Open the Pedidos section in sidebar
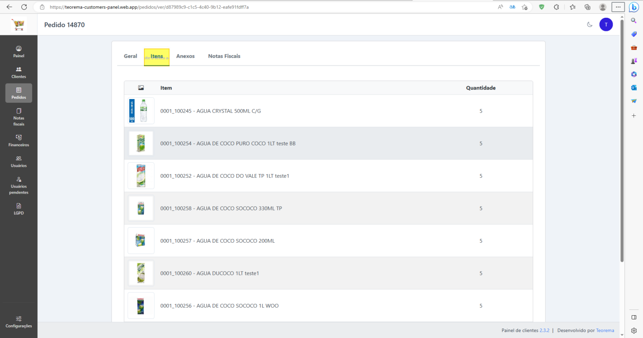This screenshot has width=643, height=338. pos(19,93)
